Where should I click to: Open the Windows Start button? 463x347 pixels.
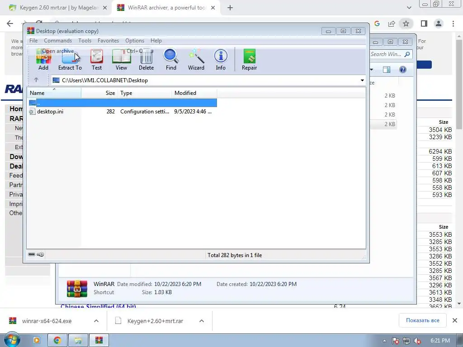(12, 340)
